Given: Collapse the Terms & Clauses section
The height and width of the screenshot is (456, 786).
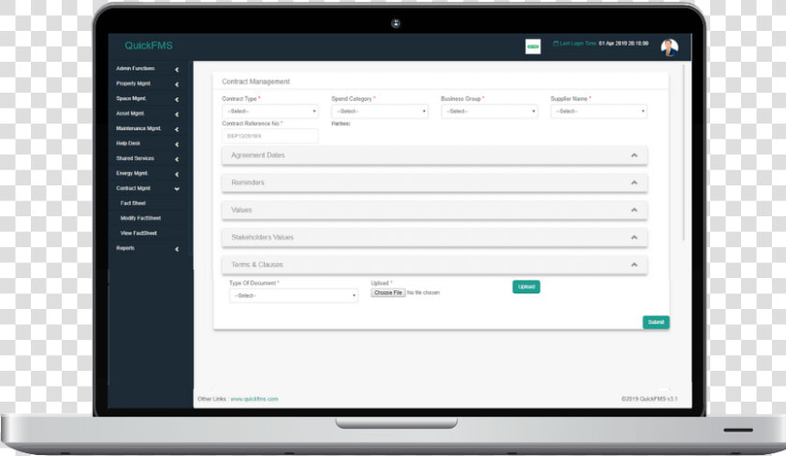Looking at the screenshot, I should click(x=434, y=265).
